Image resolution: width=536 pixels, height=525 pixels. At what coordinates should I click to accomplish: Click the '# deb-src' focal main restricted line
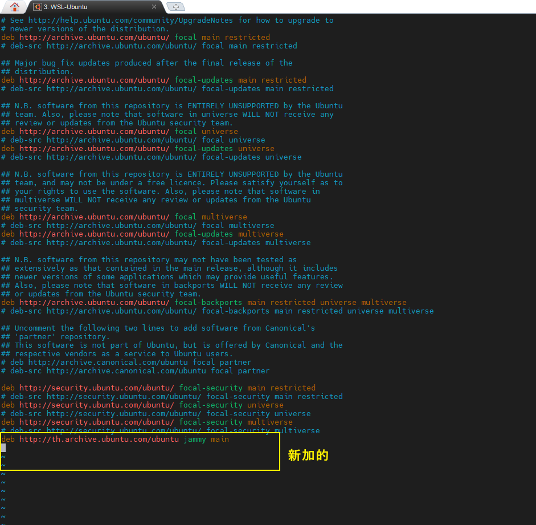tap(149, 46)
